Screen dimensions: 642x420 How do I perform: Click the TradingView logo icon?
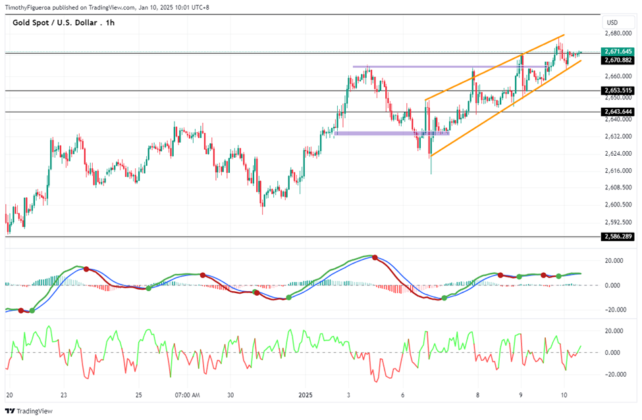[11, 411]
